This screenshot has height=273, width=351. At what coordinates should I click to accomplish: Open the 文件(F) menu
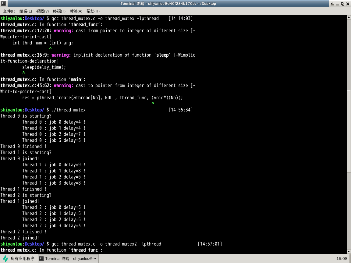click(x=9, y=11)
